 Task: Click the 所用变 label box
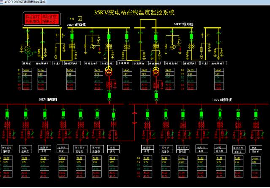coord(28,63)
